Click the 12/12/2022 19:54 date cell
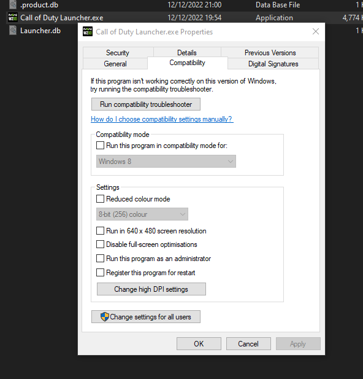The image size is (363, 379). 194,18
